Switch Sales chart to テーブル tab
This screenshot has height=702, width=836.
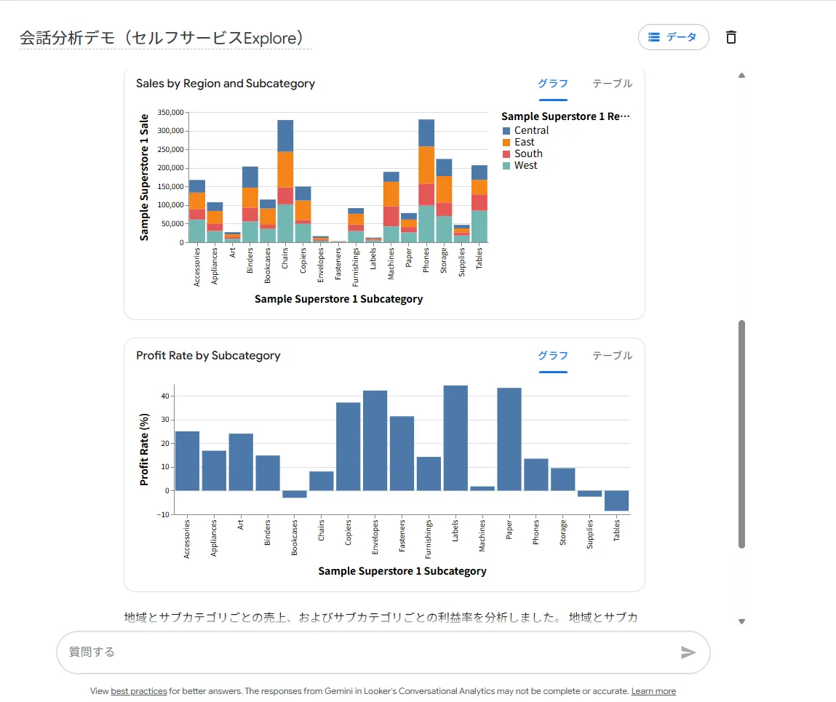pos(612,84)
